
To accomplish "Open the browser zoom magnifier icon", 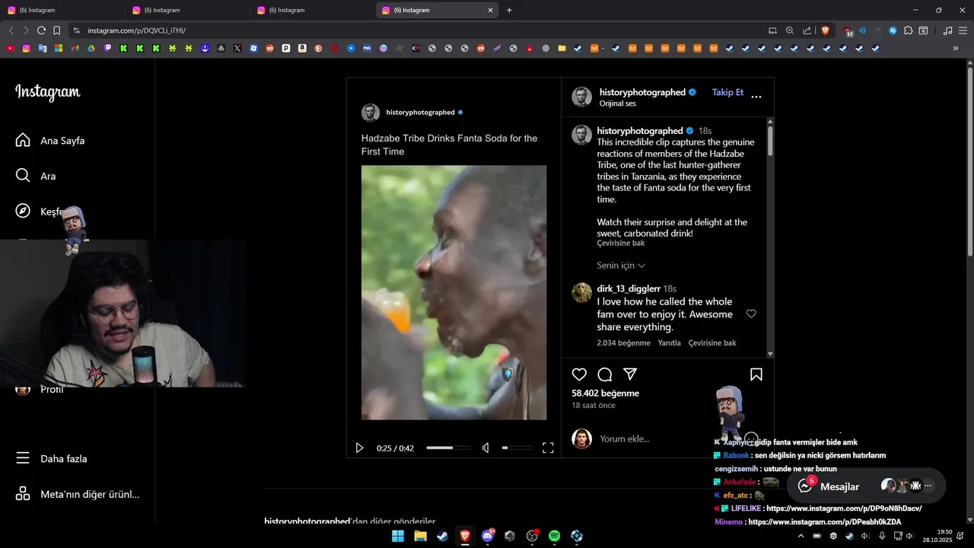I will click(790, 30).
